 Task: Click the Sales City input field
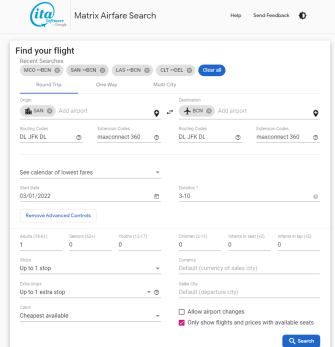tap(249, 292)
